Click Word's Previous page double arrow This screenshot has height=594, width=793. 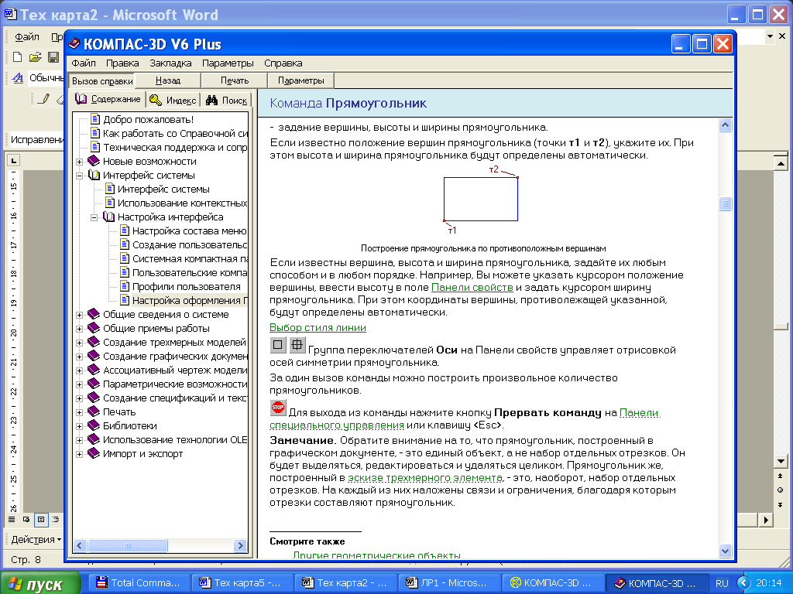point(780,476)
